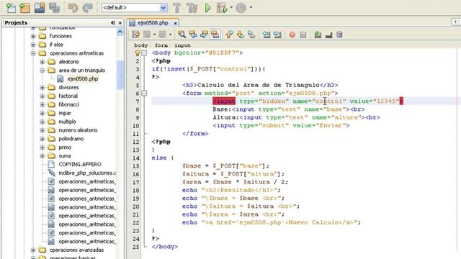Click the Save All toolbar icon
The image size is (461, 259).
55,8
